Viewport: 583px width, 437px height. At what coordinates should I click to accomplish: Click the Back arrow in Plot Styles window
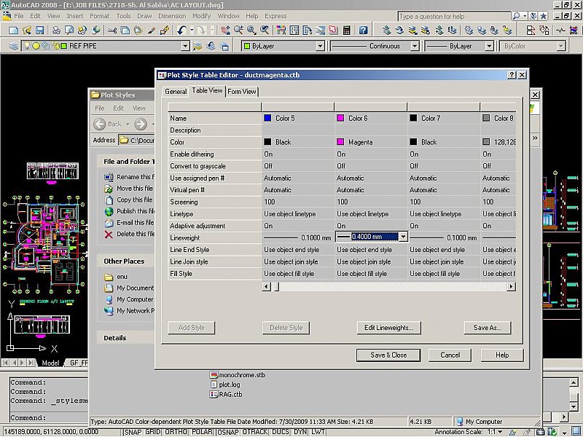(101, 124)
